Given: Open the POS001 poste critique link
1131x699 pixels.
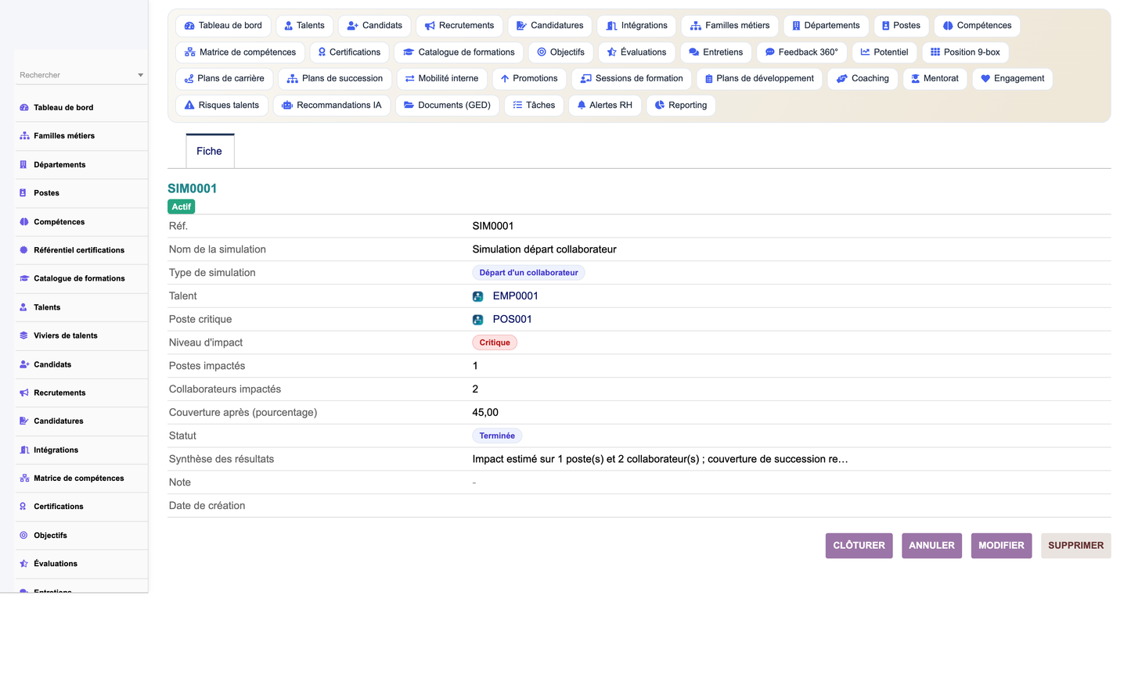Looking at the screenshot, I should pyautogui.click(x=512, y=320).
